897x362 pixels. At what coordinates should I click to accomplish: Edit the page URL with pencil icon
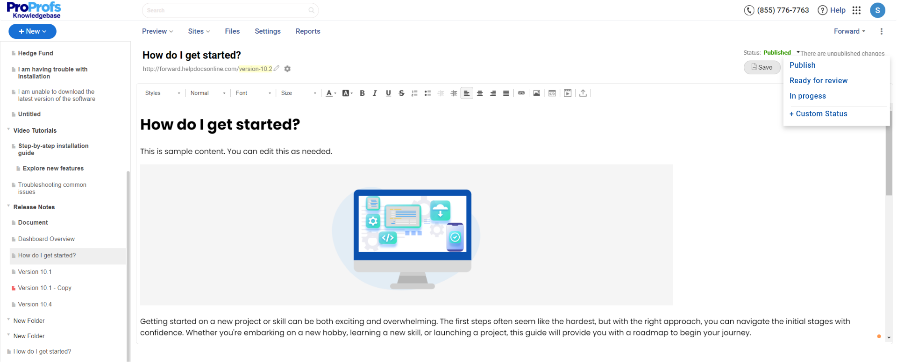pos(277,68)
